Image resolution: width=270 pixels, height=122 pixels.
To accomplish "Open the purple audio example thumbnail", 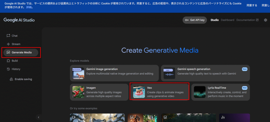I will pyautogui.click(x=234, y=118).
